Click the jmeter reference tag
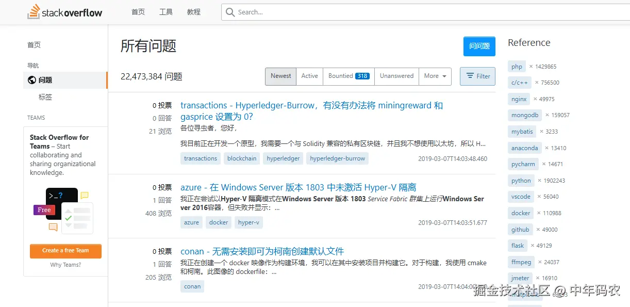 [520, 278]
